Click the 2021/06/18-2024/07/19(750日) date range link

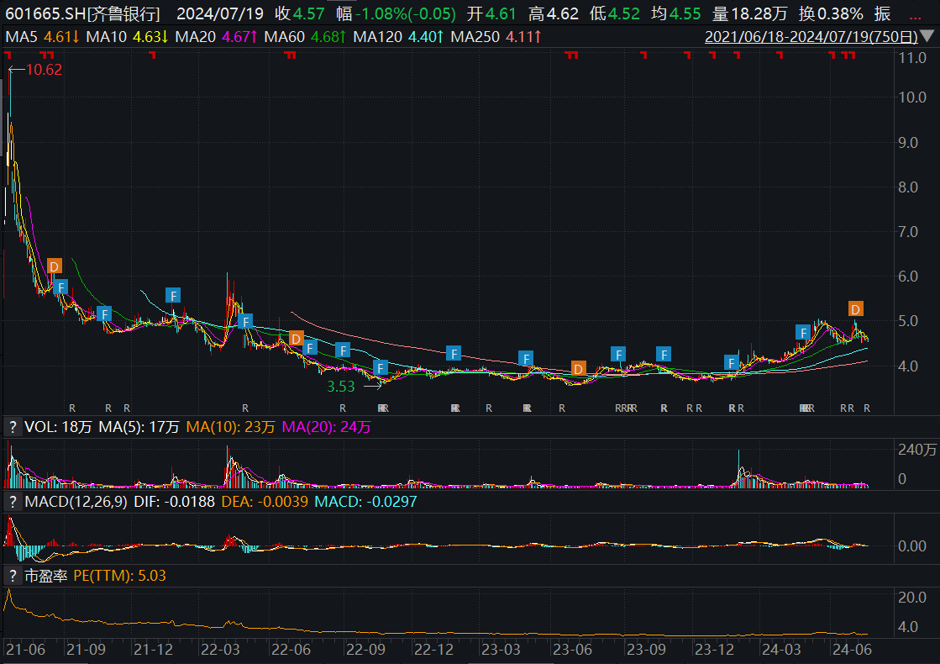(810, 37)
